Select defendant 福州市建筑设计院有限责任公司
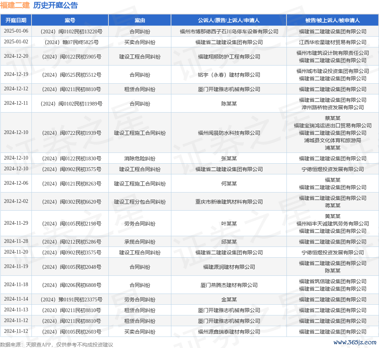Image resolution: width=379 pixels, height=348 pixels. pos(333,53)
